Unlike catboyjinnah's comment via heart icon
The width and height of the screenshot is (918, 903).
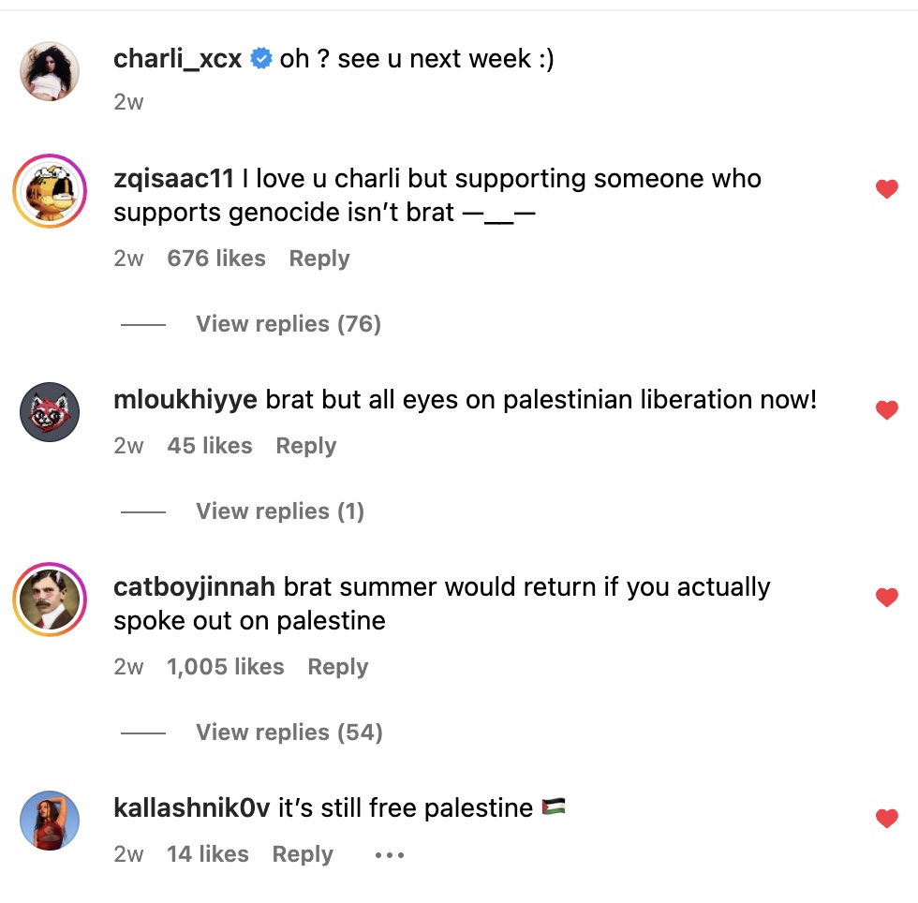coord(886,598)
